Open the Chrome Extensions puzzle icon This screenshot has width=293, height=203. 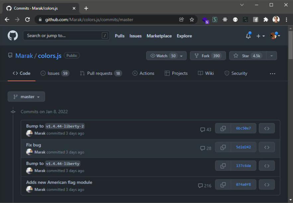(266, 20)
